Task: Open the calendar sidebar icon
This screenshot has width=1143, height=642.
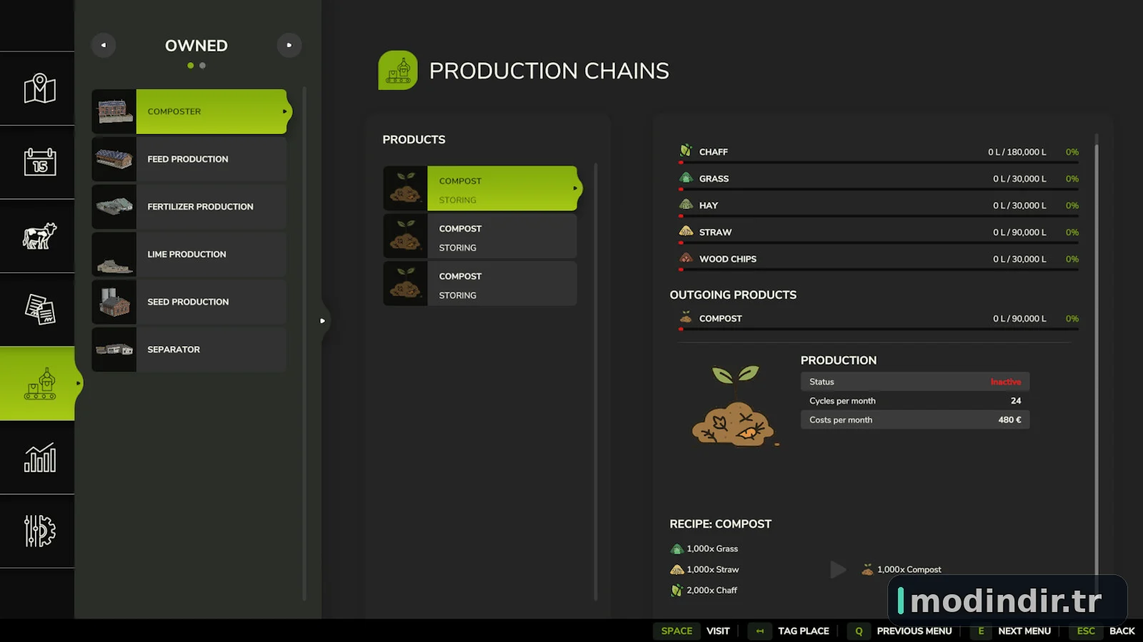Action: tap(39, 162)
